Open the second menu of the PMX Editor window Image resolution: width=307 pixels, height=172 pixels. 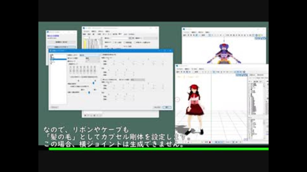coord(94,31)
